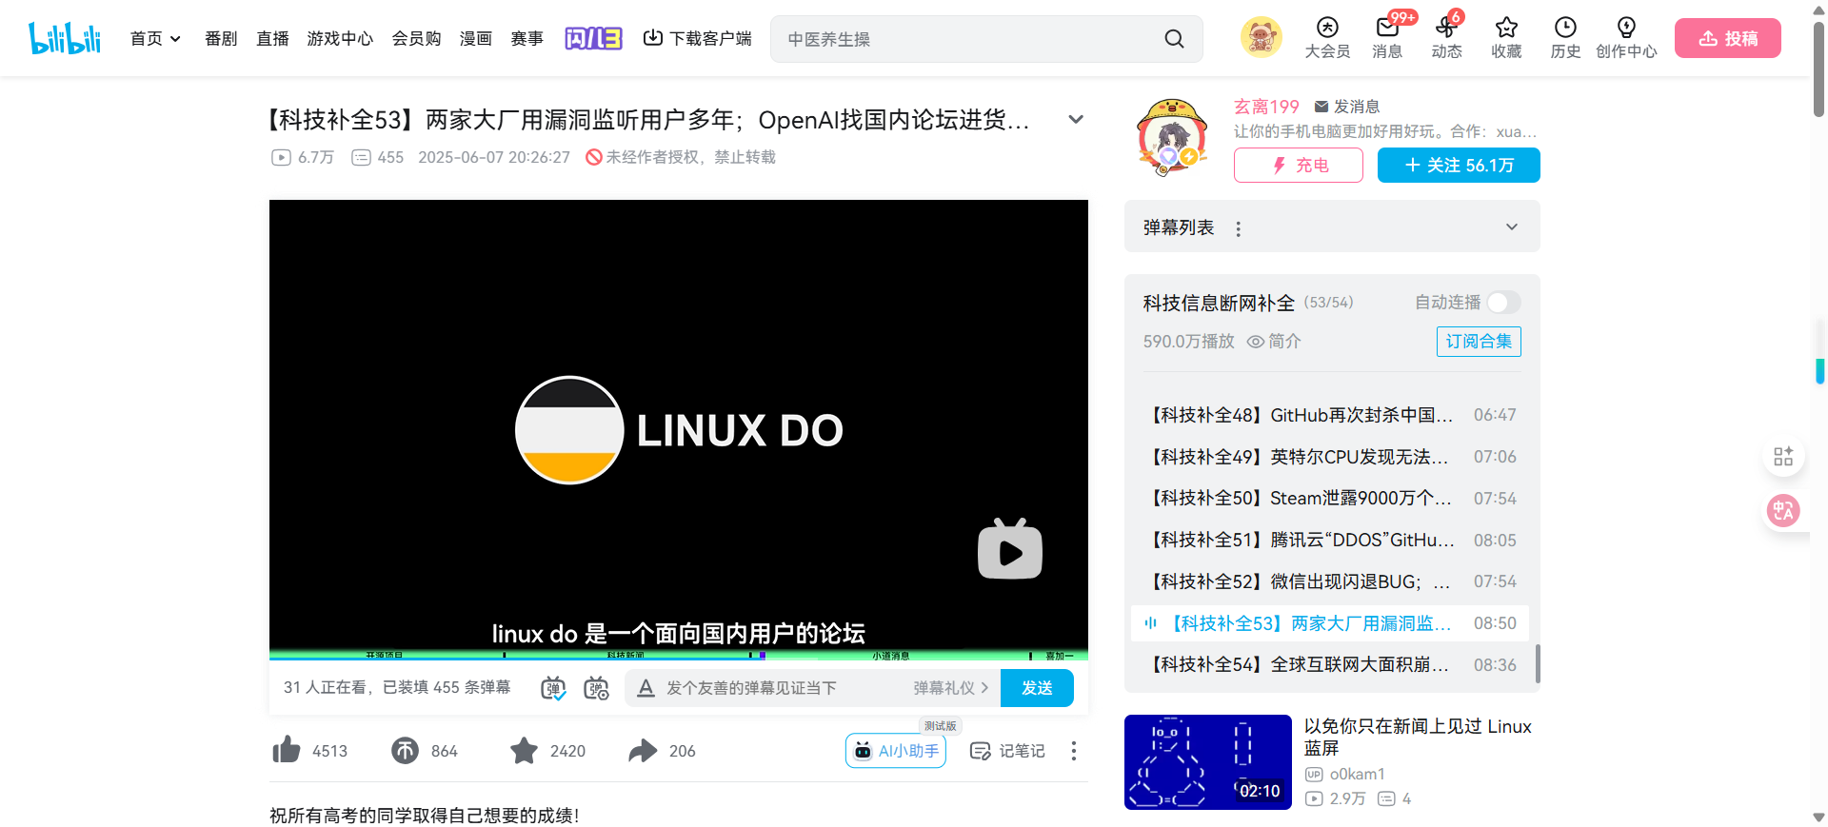Click the coin 投币 icon

coord(405,751)
